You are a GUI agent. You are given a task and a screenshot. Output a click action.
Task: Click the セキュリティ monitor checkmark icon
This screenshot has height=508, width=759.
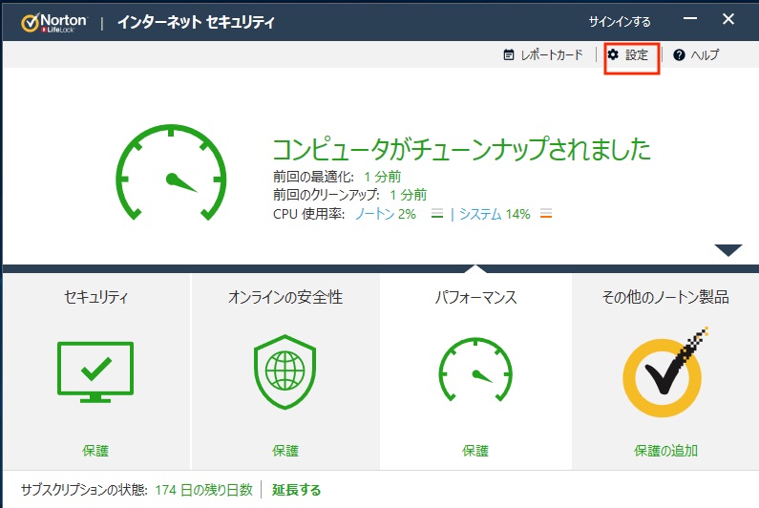(x=95, y=371)
